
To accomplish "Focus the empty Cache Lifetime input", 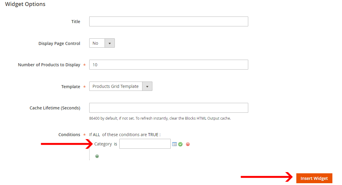I will pyautogui.click(x=168, y=108).
